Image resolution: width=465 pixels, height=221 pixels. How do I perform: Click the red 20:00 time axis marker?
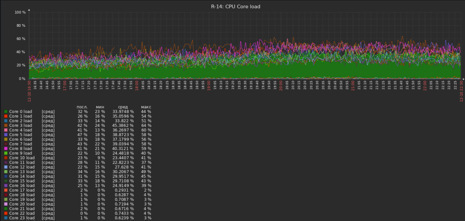click(x=280, y=86)
